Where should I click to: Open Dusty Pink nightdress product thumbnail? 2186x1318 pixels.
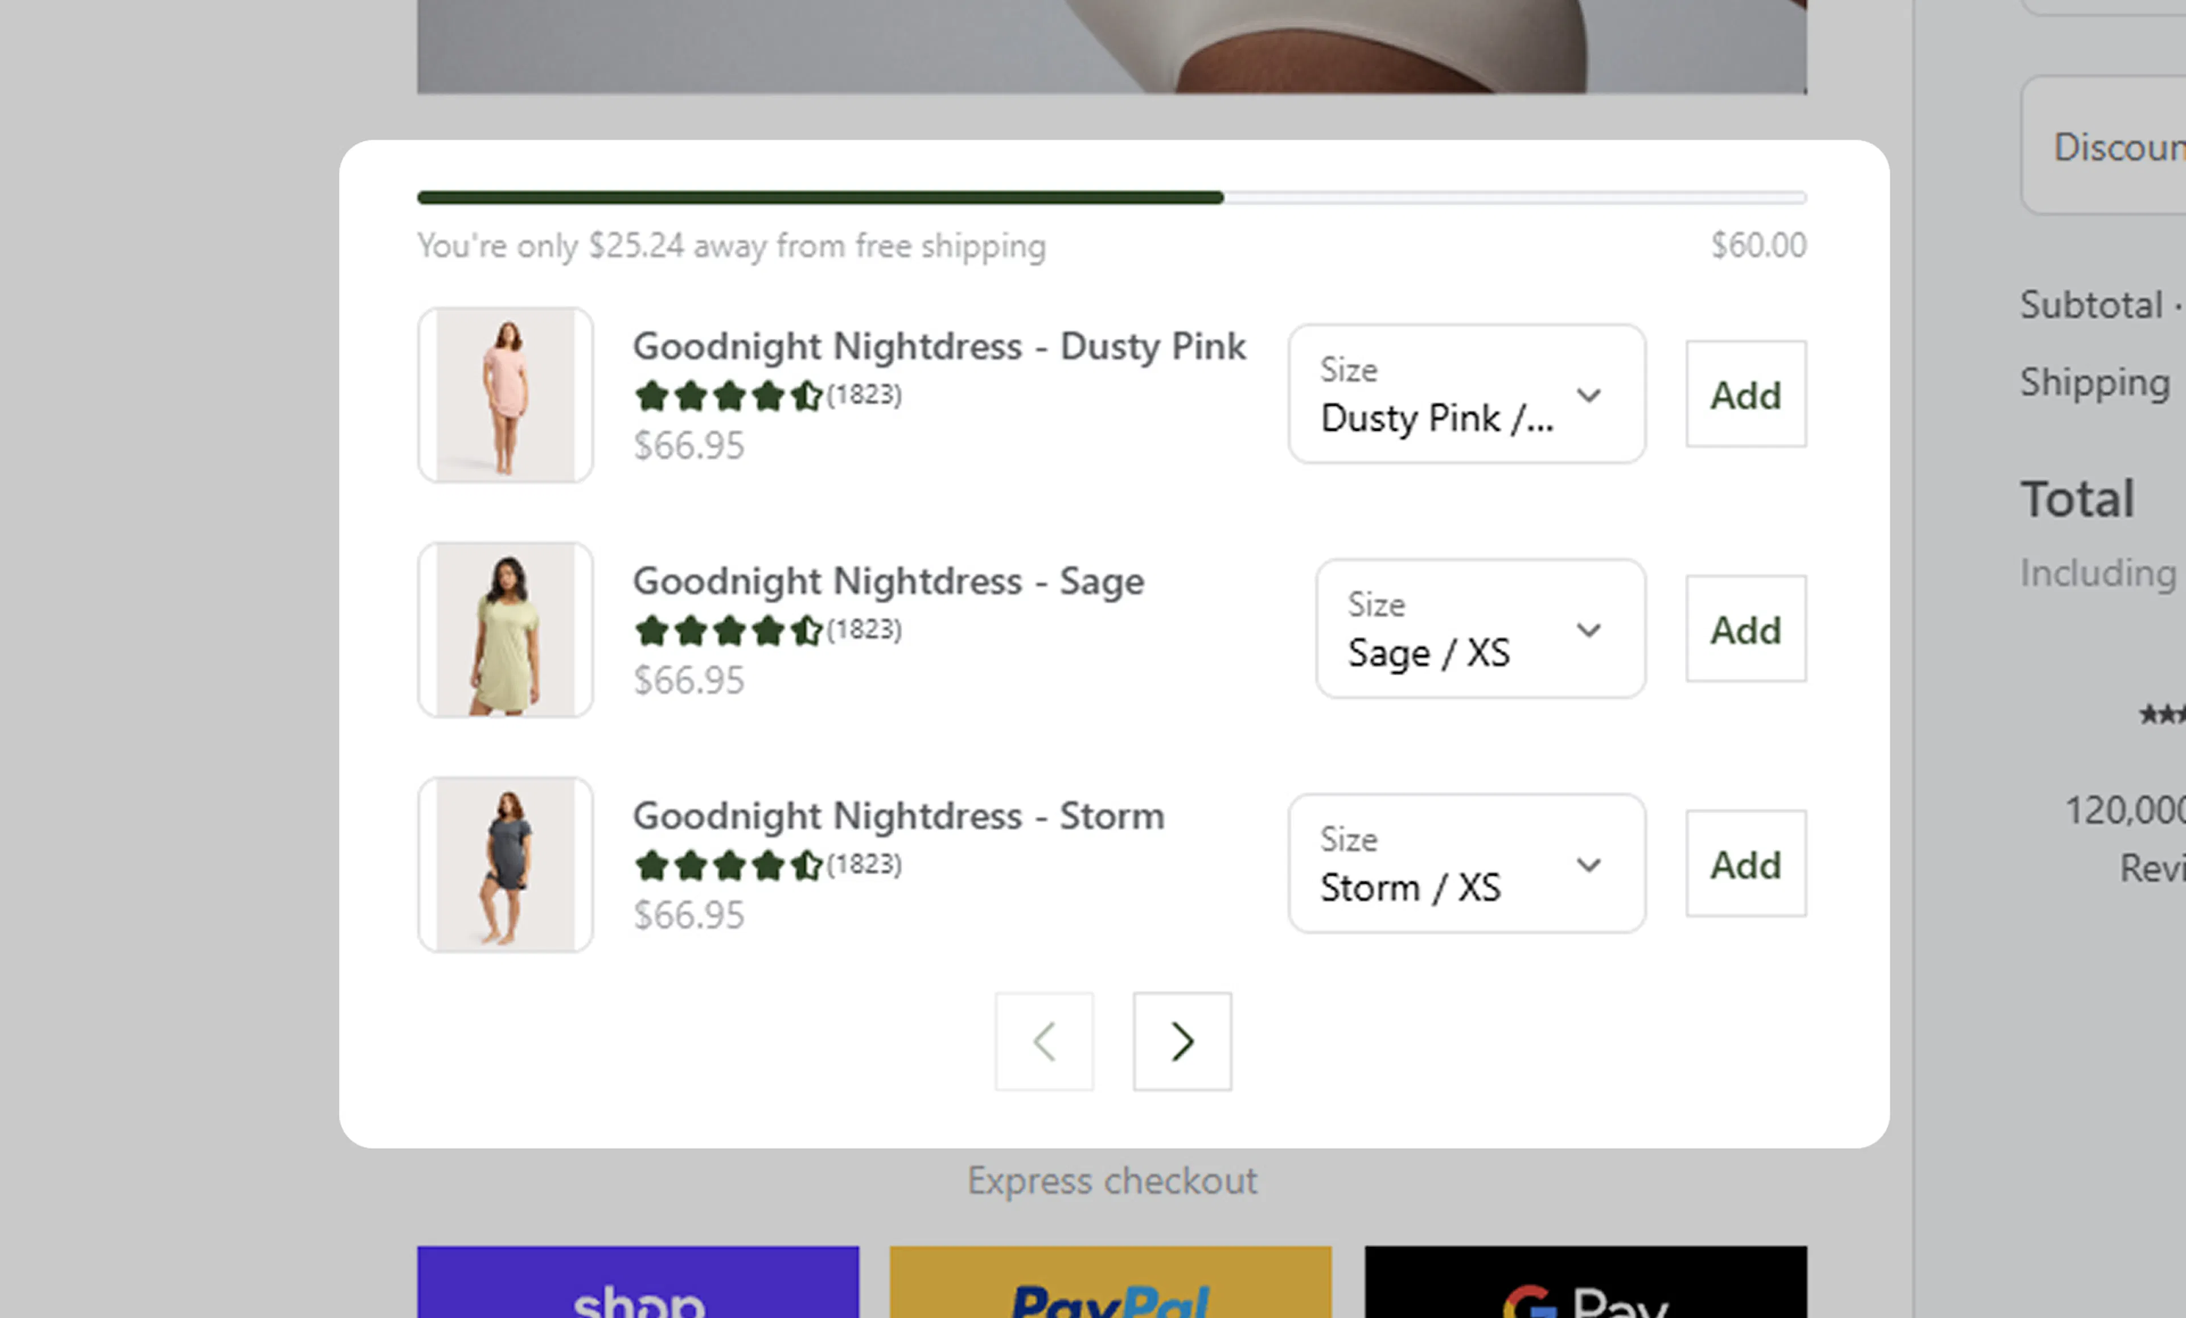505,395
